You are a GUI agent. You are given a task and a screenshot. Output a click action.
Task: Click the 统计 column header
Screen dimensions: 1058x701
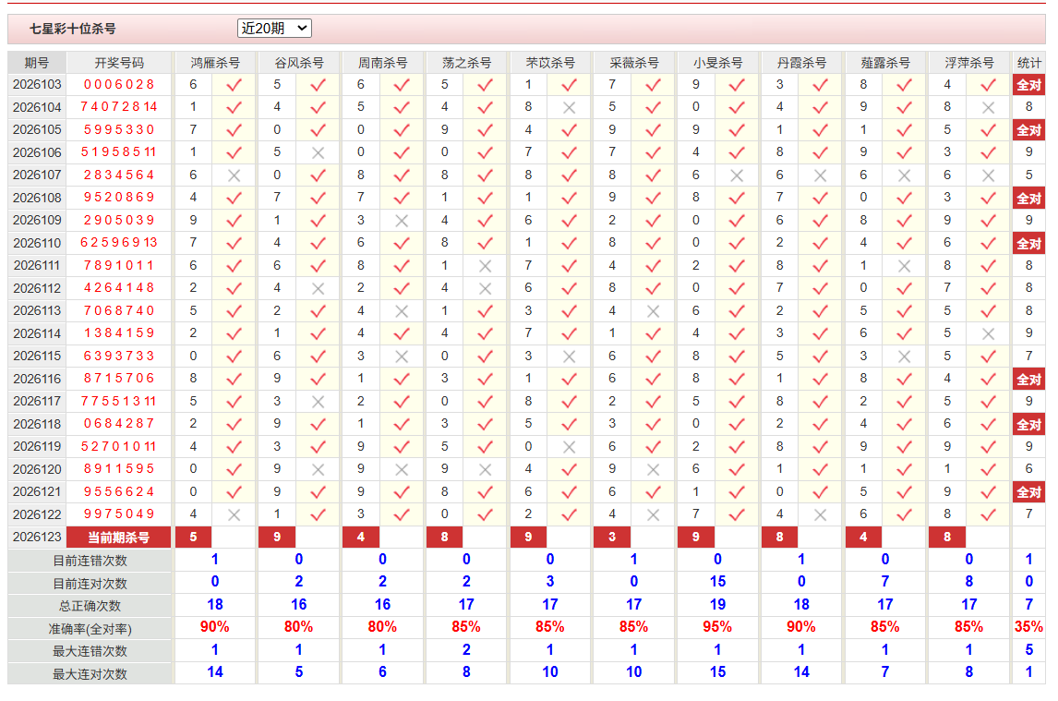pos(1029,63)
